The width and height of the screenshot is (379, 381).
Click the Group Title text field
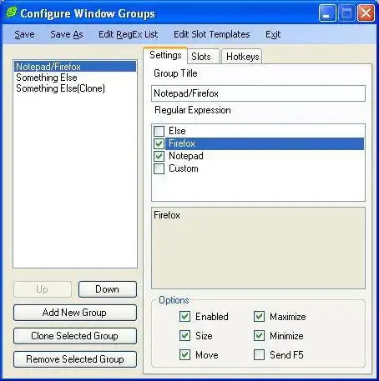pyautogui.click(x=258, y=93)
